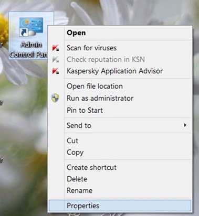Image resolution: width=199 pixels, height=216 pixels.
Task: Open Properties from the context menu
Action: coord(120,206)
